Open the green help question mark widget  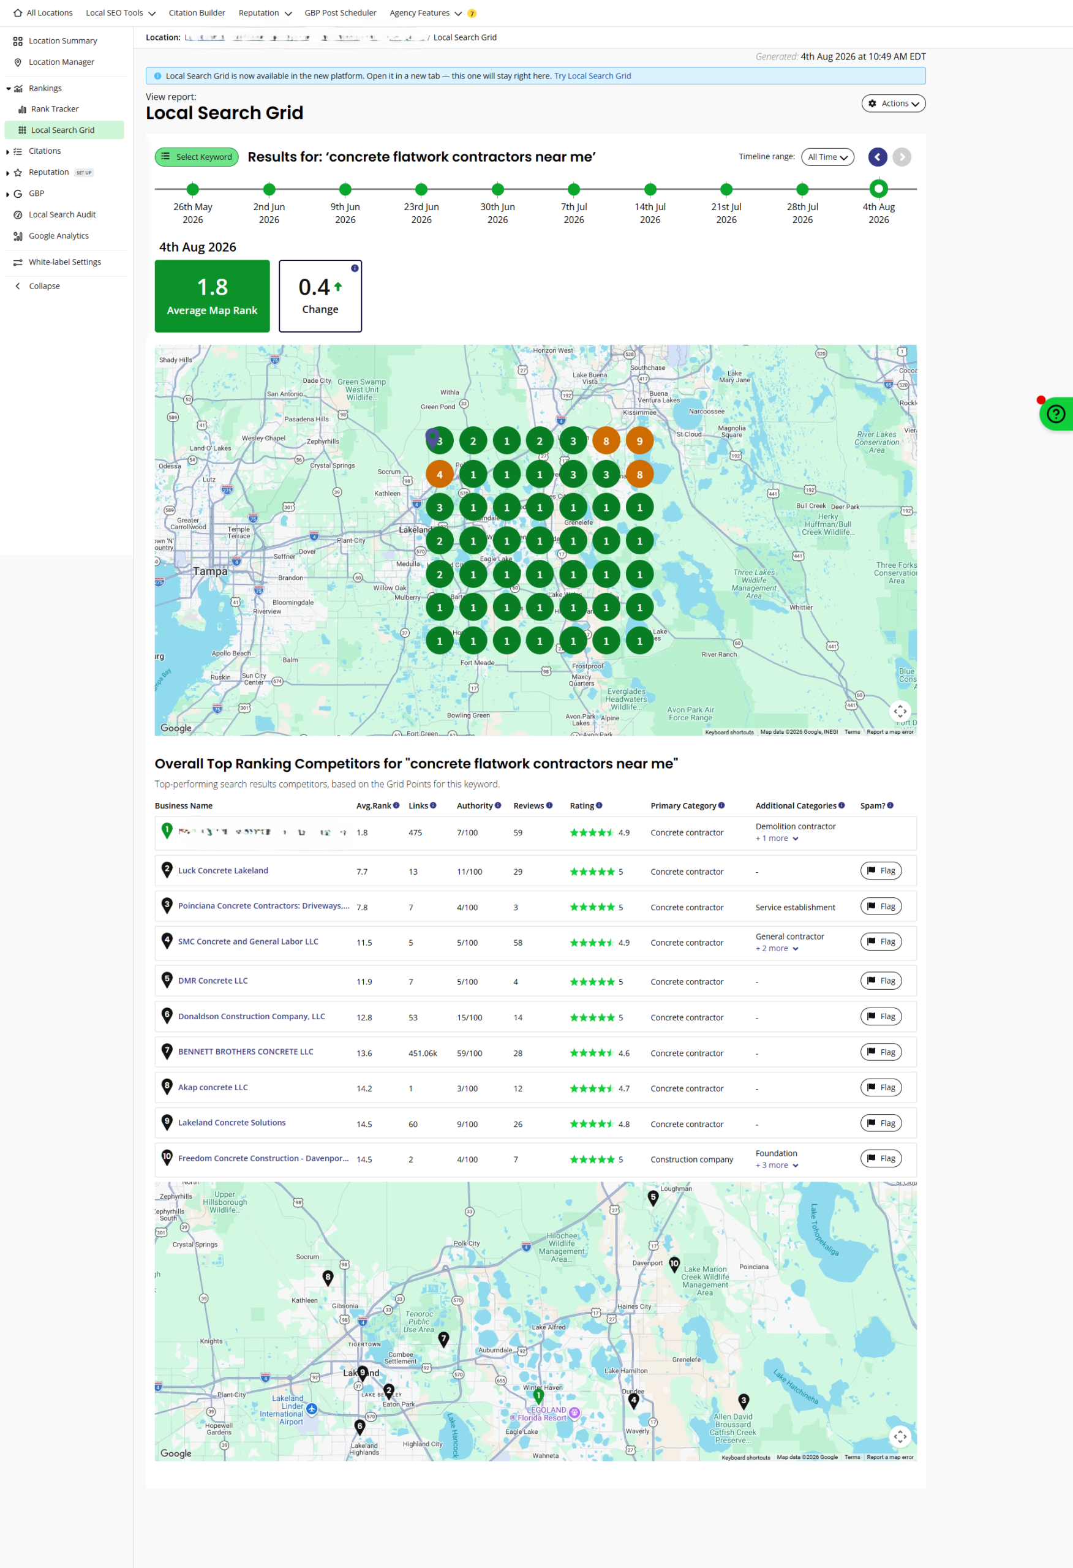click(1056, 413)
